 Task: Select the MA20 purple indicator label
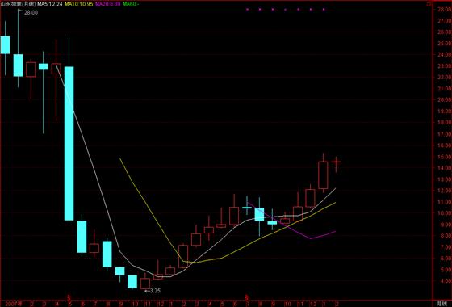click(108, 4)
